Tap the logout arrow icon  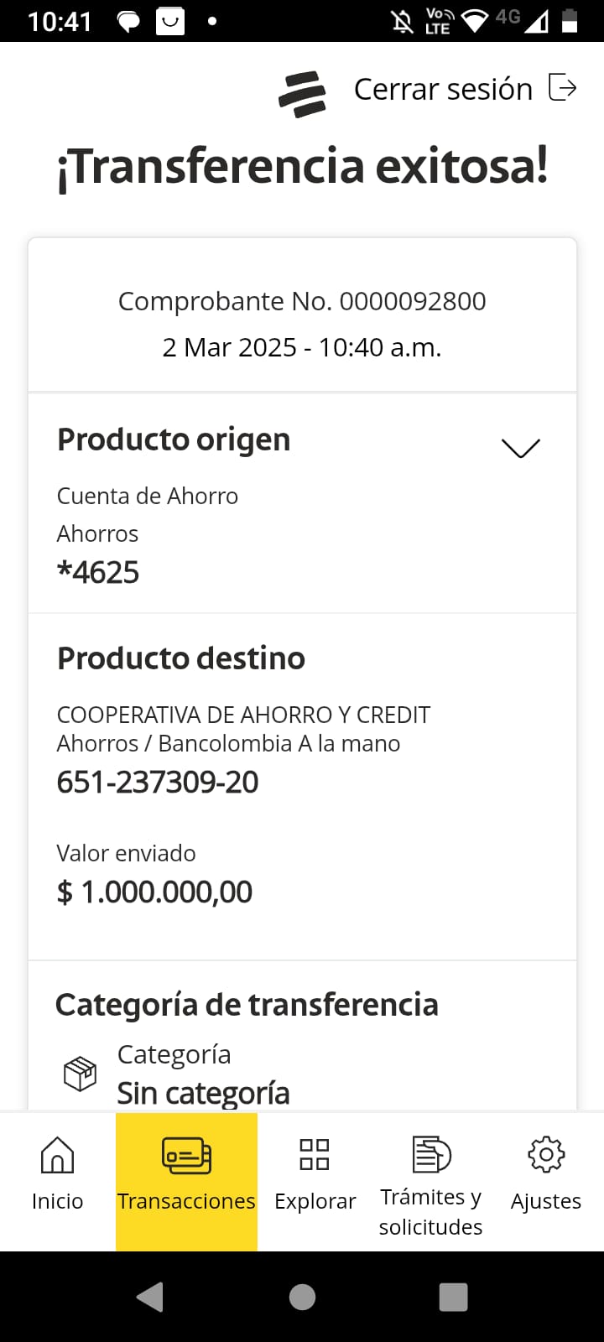562,87
